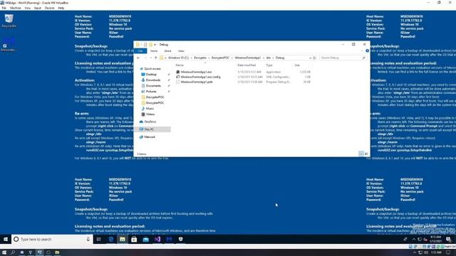Click bin in the address path
The height and width of the screenshot is (256, 456).
[x=269, y=58]
